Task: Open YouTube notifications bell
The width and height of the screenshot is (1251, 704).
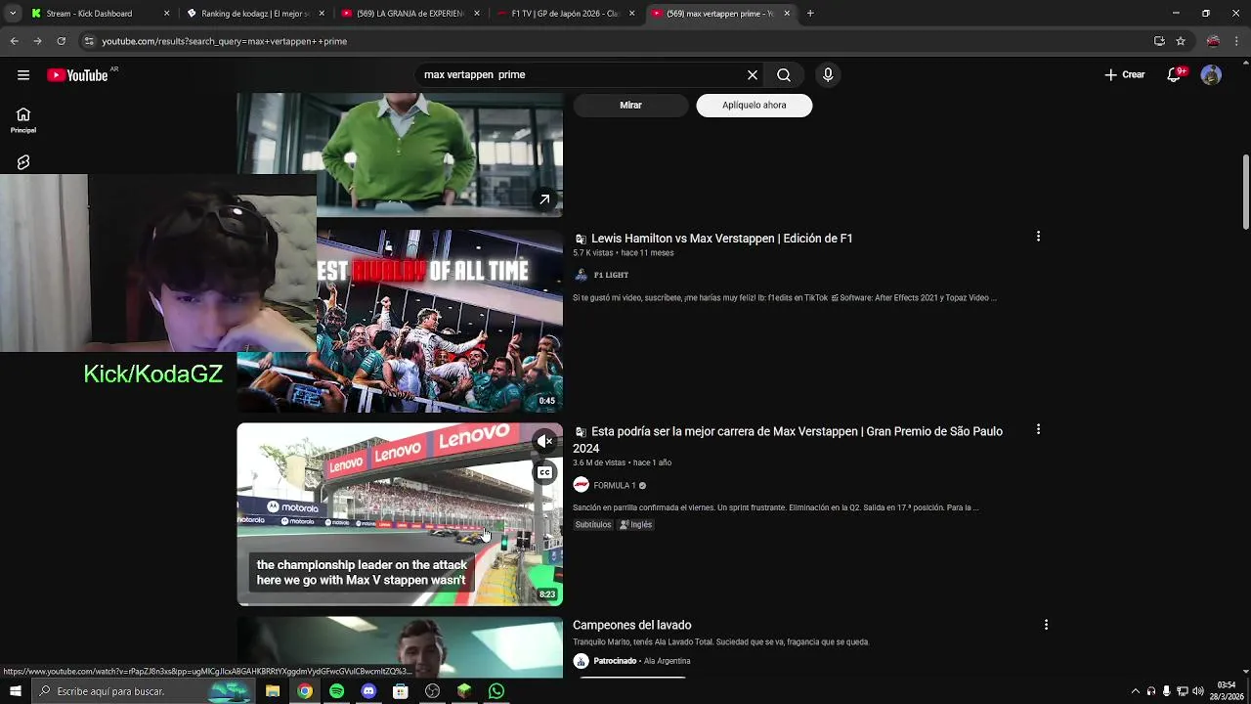Action: [x=1174, y=75]
